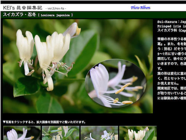Image resolution: width=186 pixels, height=140 pixels.
Task: Click the heading スイカズラ・忍冬
Action: [19, 15]
